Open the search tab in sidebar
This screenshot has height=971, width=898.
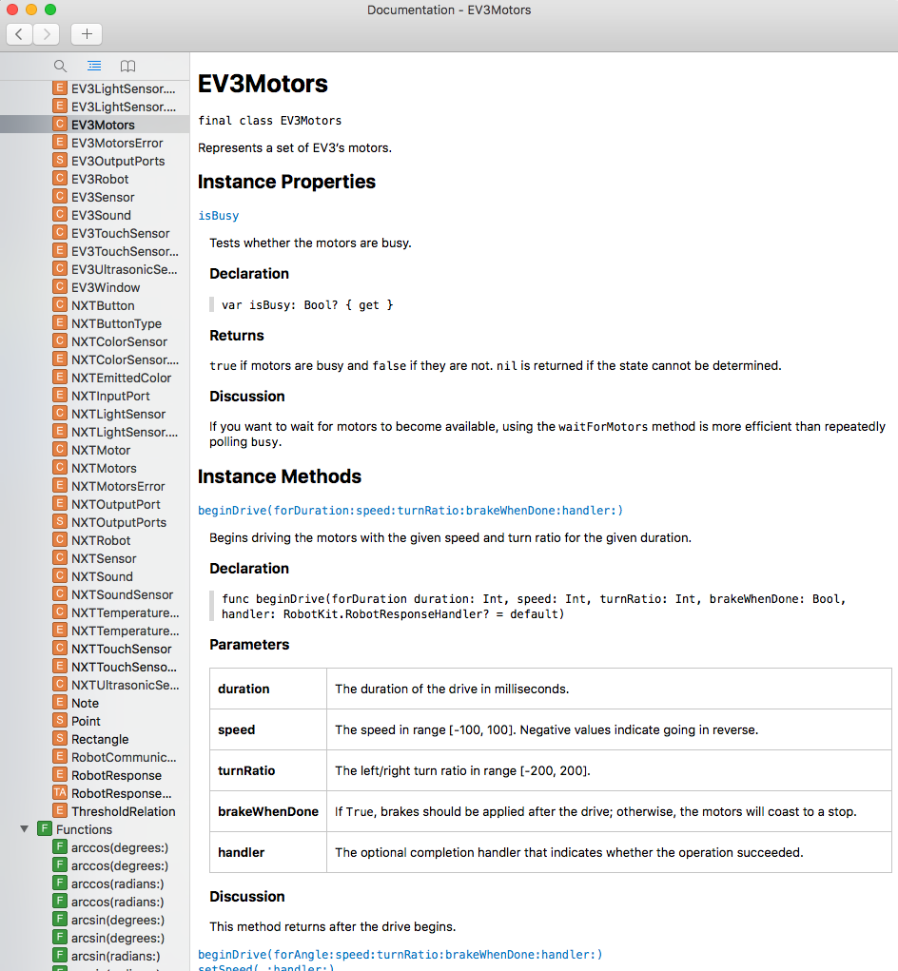60,66
